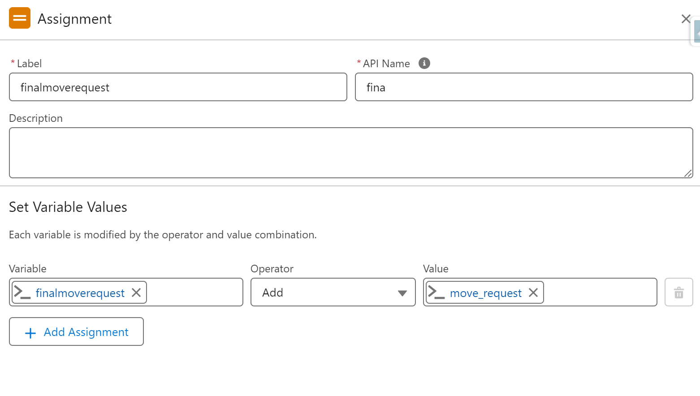The height and width of the screenshot is (396, 700).
Task: Click the Variable column label
Action: [x=28, y=269]
